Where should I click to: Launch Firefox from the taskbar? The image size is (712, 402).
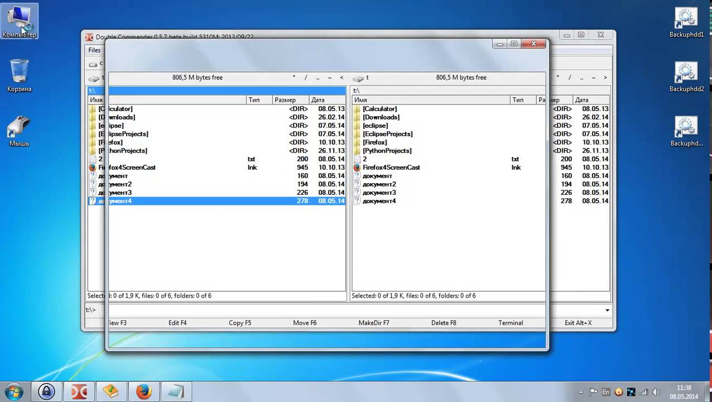click(x=143, y=391)
